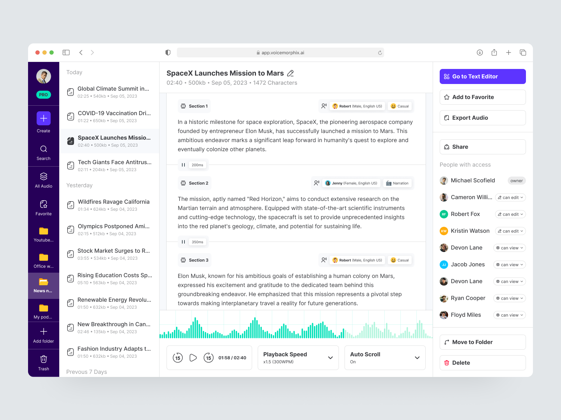Click the Go to Text Editor button
561x420 pixels.
pyautogui.click(x=482, y=76)
